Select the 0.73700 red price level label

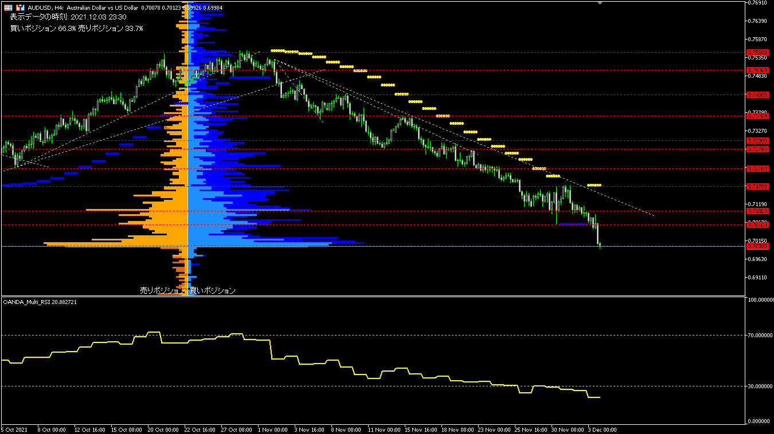[758, 116]
